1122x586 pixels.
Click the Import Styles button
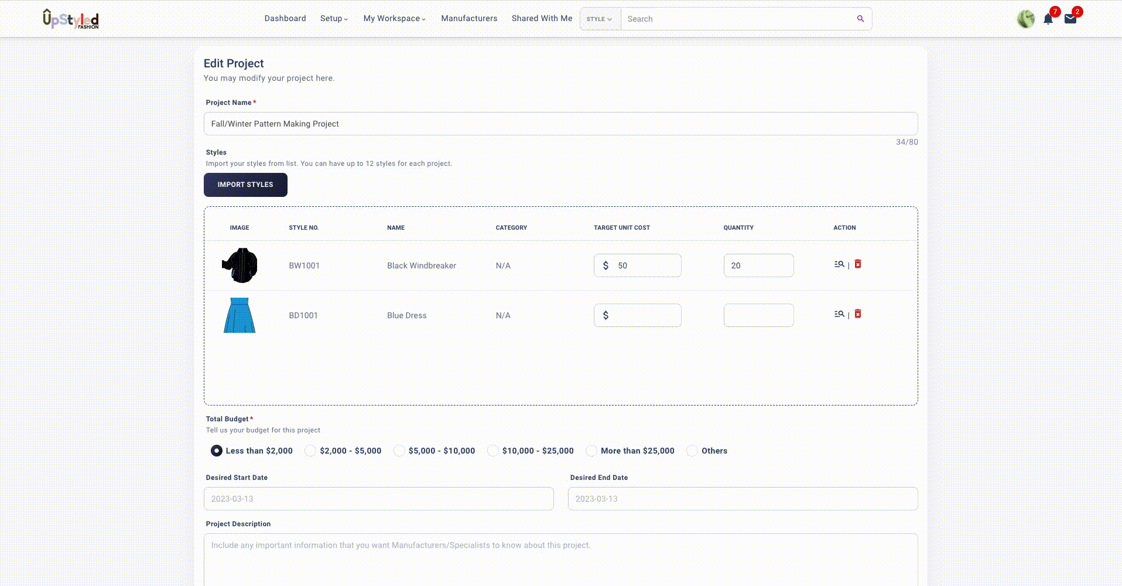(245, 185)
